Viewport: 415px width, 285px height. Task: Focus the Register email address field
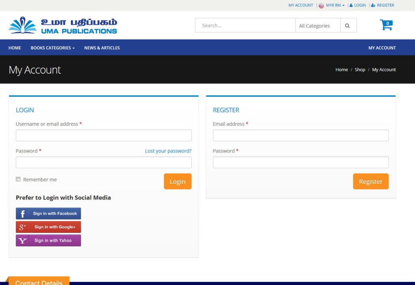[x=300, y=136]
